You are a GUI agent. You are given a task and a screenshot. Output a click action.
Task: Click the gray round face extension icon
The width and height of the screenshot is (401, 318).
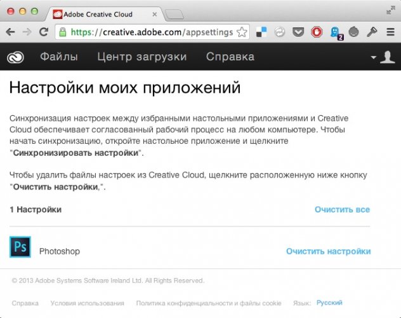click(353, 32)
